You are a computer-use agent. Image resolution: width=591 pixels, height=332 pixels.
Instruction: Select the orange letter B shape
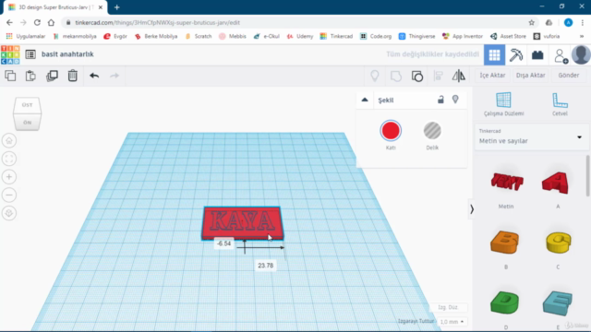pyautogui.click(x=505, y=243)
